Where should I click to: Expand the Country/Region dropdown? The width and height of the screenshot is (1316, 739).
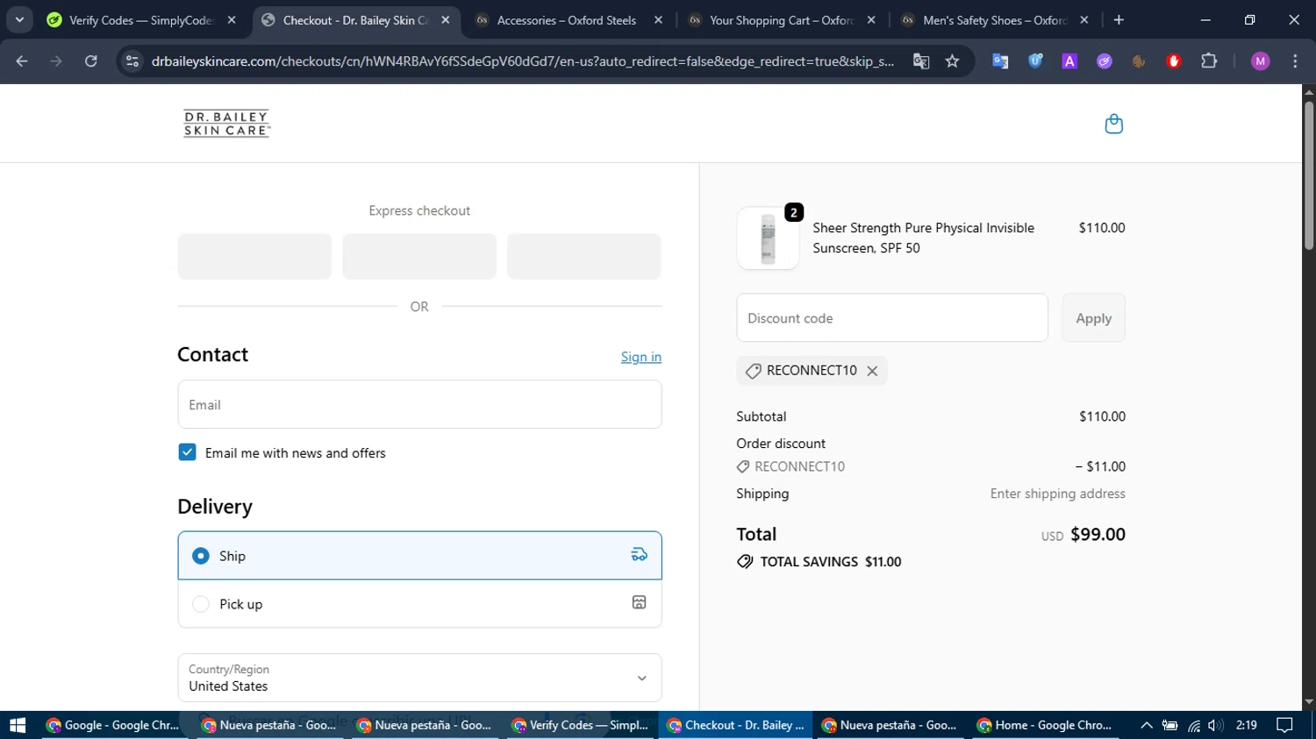tap(419, 678)
